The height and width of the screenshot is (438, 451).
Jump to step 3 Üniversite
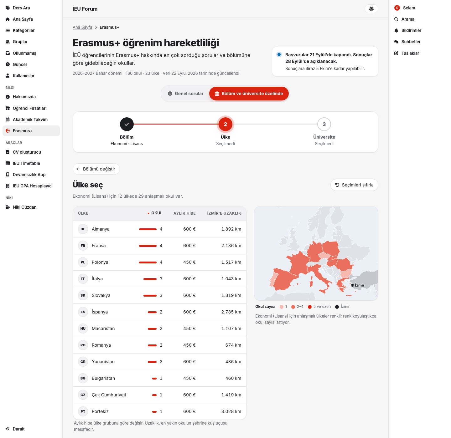(x=324, y=124)
